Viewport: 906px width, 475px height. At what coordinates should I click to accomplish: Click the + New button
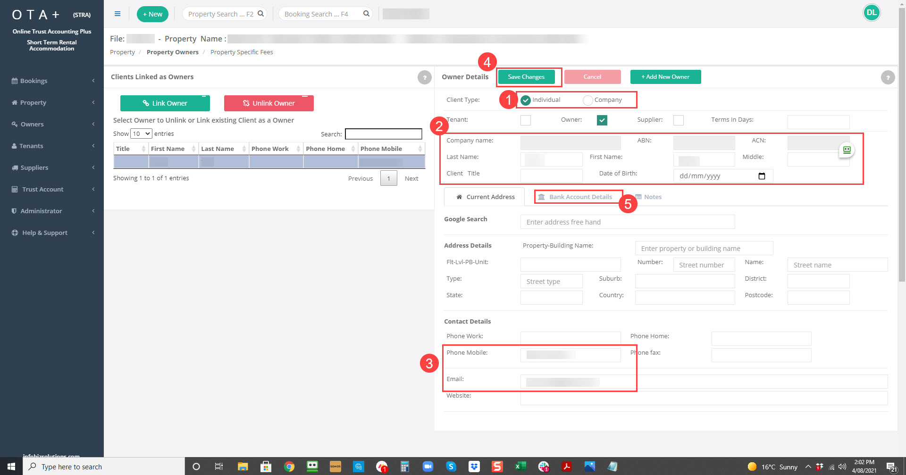click(152, 14)
